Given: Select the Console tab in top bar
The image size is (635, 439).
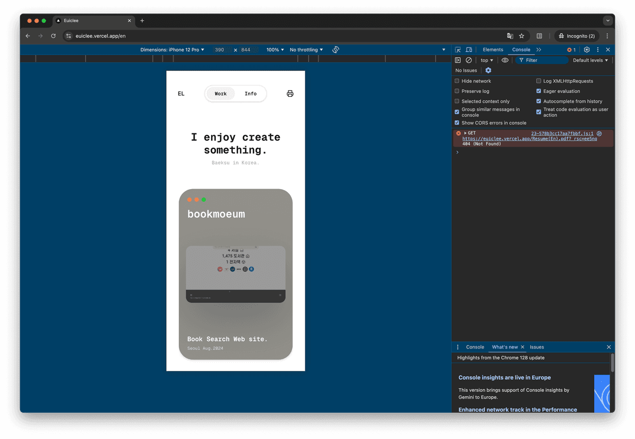Looking at the screenshot, I should 521,50.
